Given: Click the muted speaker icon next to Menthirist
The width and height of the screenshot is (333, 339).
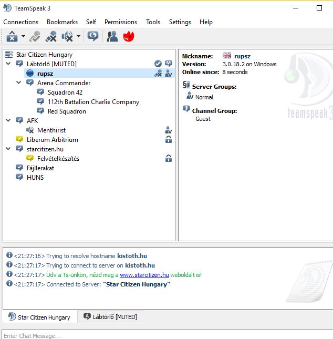Looking at the screenshot, I should 30,130.
